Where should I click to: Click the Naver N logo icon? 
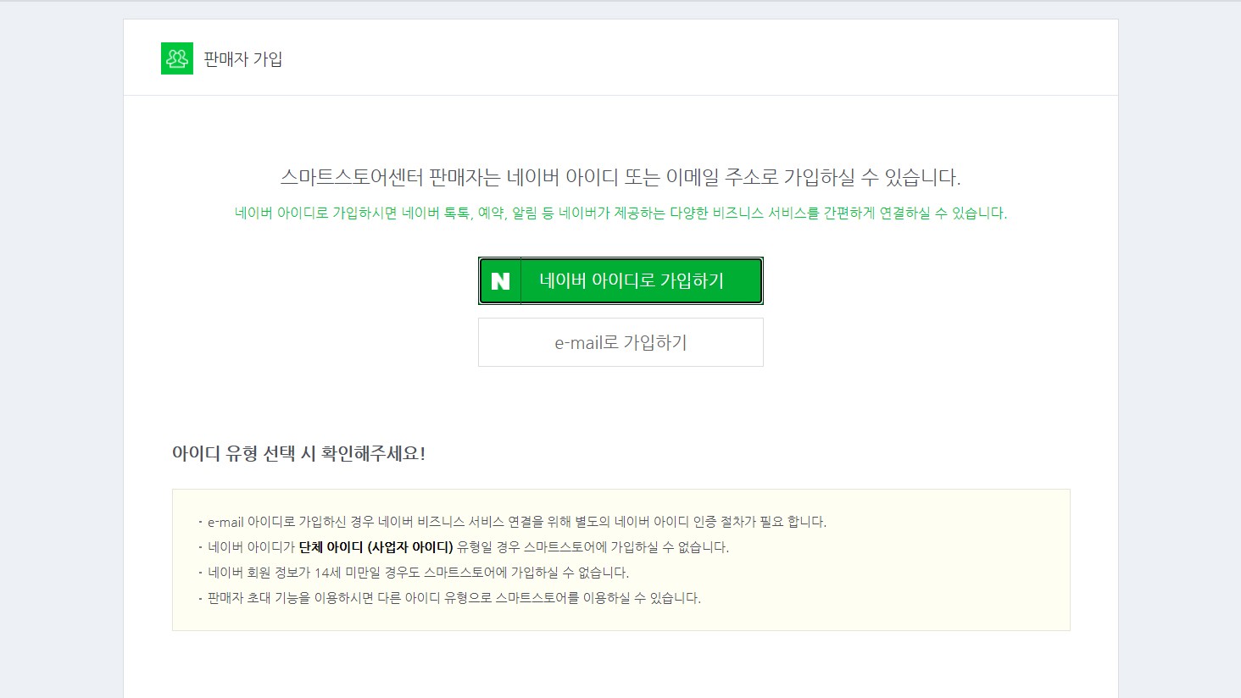500,280
